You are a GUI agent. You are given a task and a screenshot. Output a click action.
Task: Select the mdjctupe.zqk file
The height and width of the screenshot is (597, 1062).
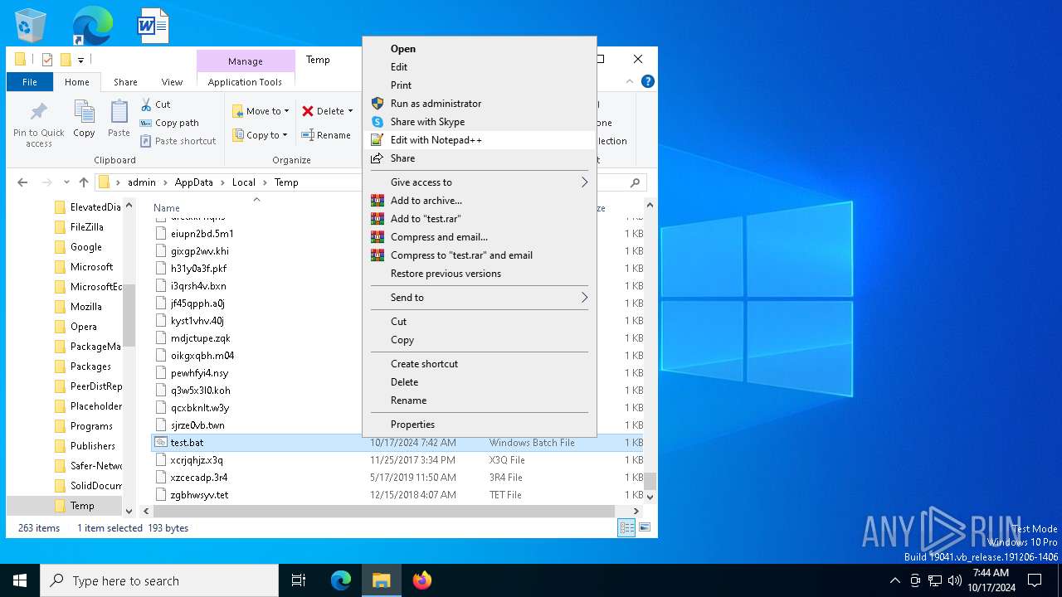point(201,338)
